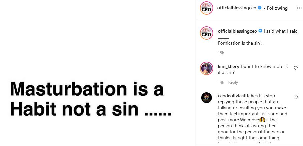
Task: Click the "Fornication is the sin" caption text
Action: [x=240, y=43]
